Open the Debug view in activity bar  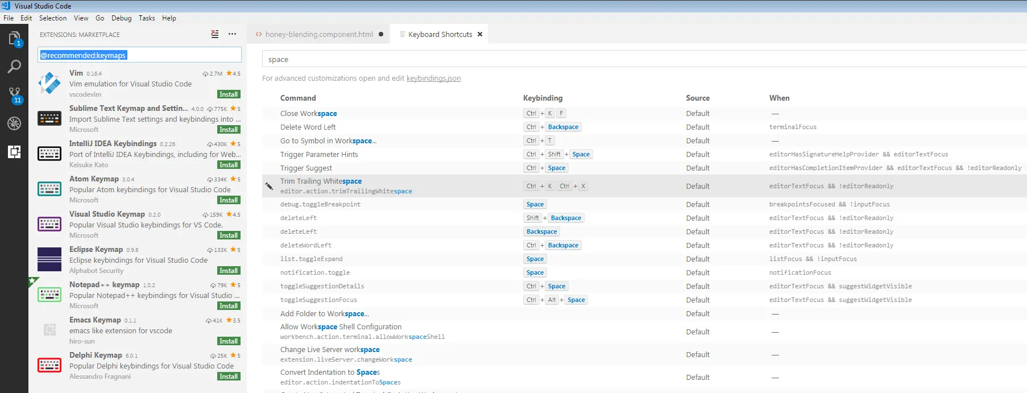pyautogui.click(x=14, y=123)
